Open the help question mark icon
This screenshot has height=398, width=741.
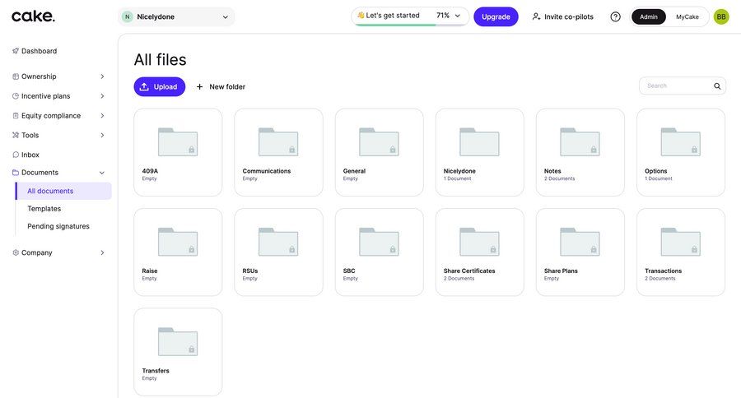(x=615, y=16)
